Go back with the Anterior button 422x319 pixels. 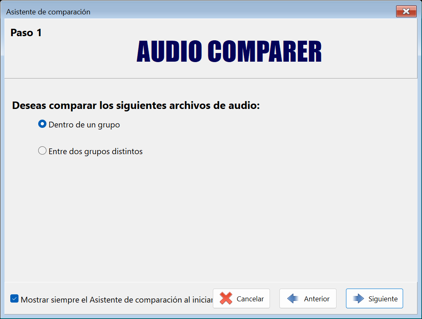point(308,298)
